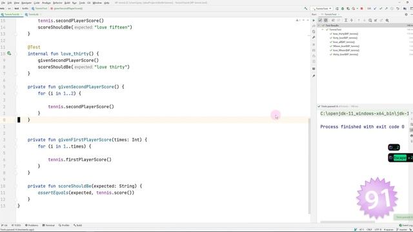The width and height of the screenshot is (413, 232).
Task: Click the wrench icon on Run sidebar
Action: [x=314, y=37]
